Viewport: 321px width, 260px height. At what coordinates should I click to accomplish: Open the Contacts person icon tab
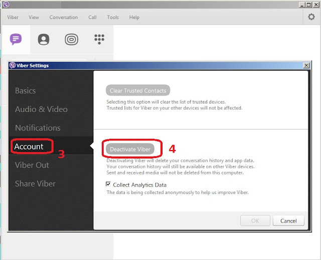(x=44, y=39)
